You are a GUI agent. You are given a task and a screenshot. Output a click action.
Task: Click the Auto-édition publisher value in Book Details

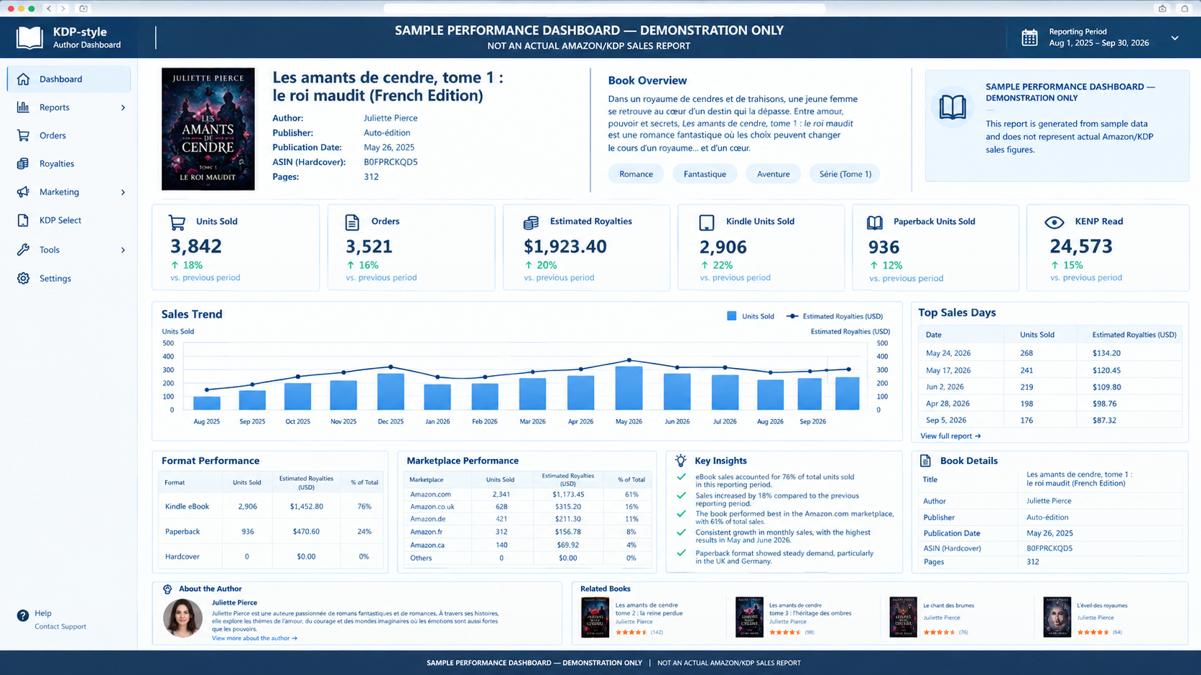point(1047,517)
